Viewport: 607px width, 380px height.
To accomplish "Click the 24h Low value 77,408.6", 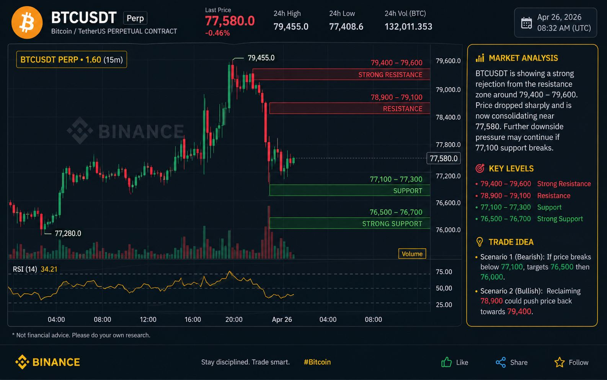I will [x=346, y=26].
